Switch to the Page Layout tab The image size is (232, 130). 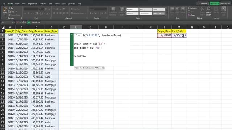coord(33,4)
